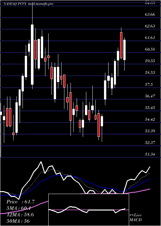Click the 52.37 price axis label

150,143
